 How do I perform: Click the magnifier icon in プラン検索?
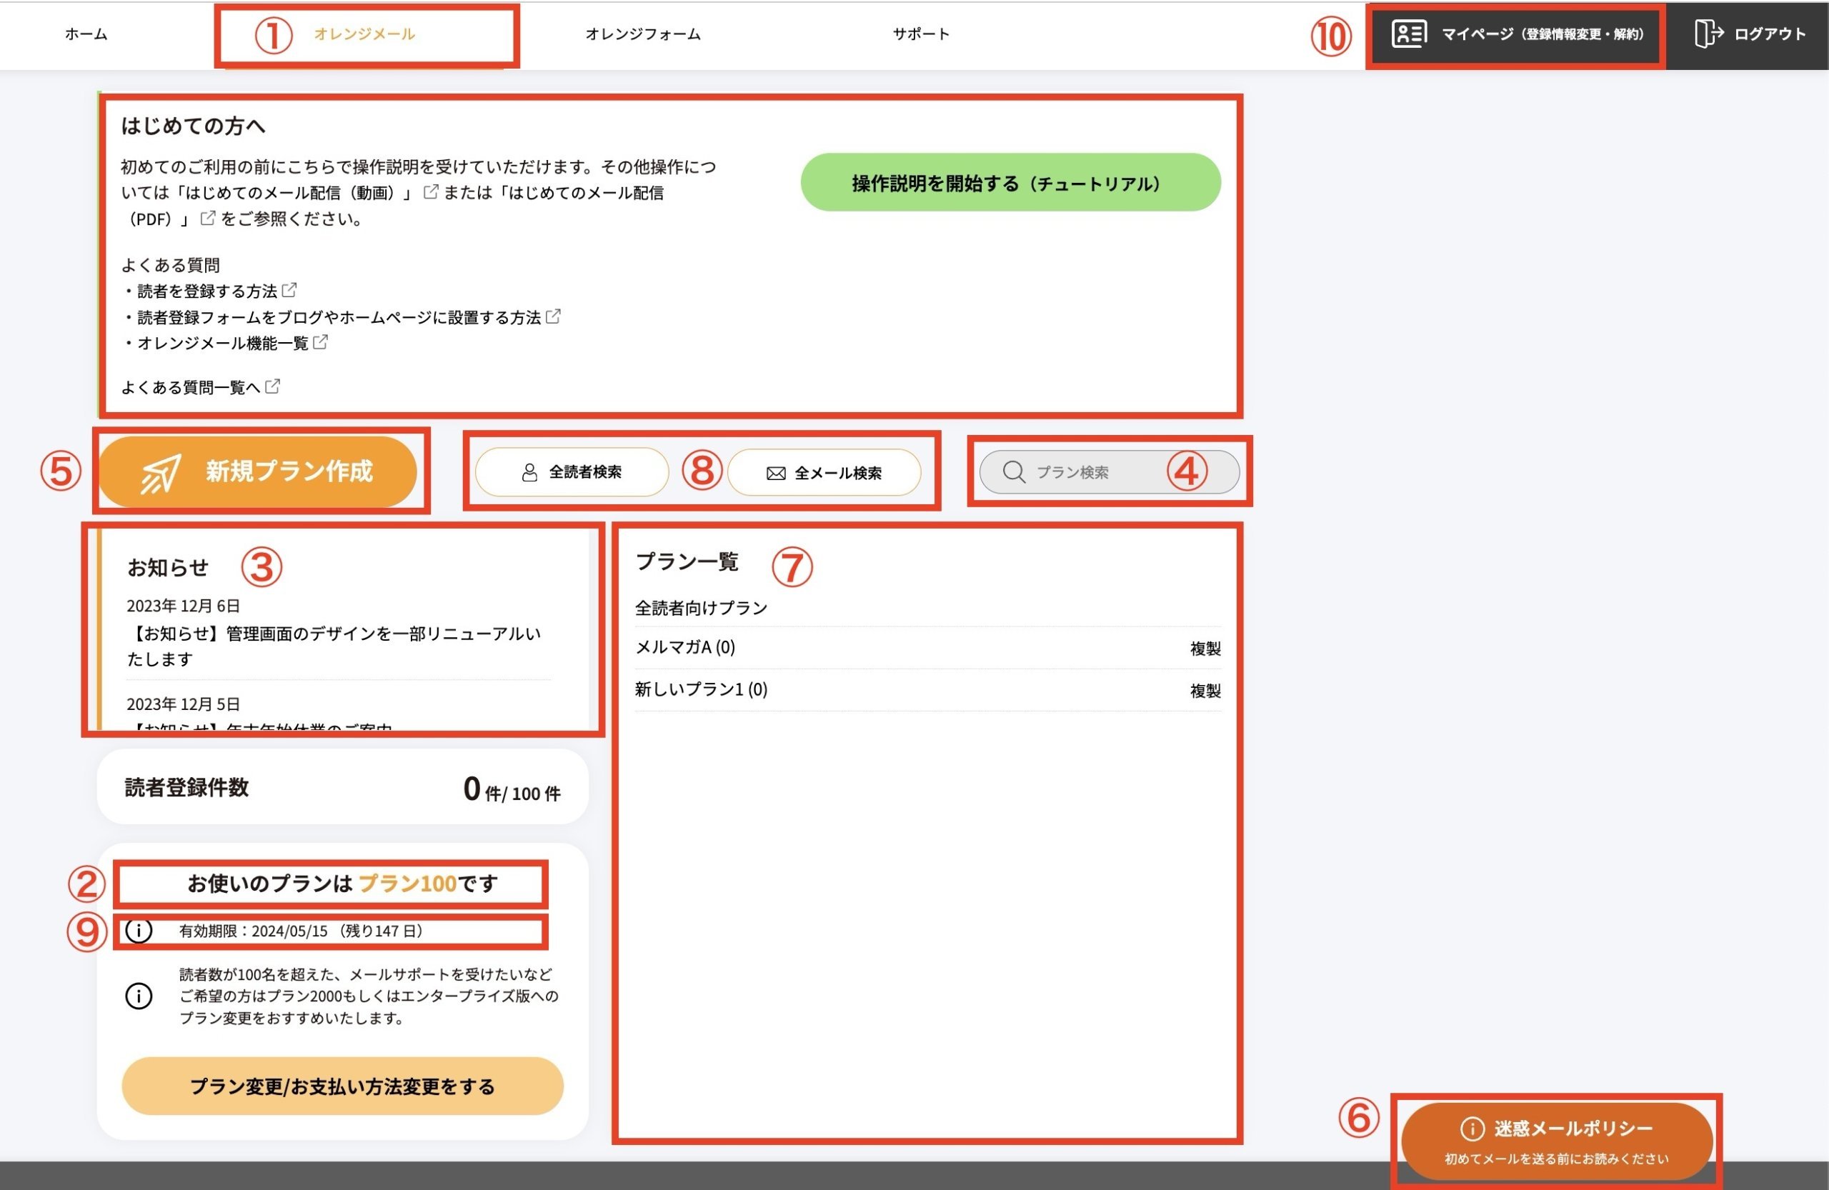click(x=1014, y=471)
